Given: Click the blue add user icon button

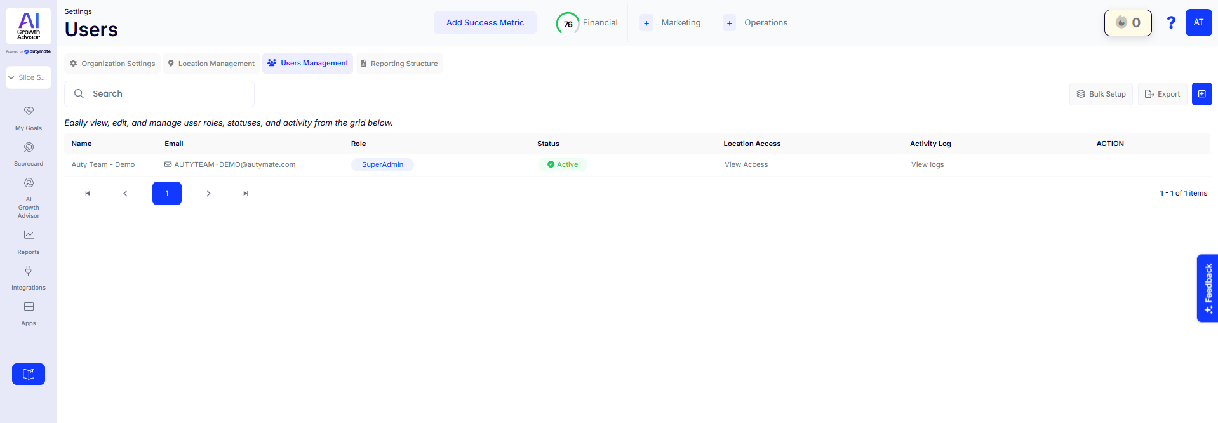Looking at the screenshot, I should [x=1201, y=94].
